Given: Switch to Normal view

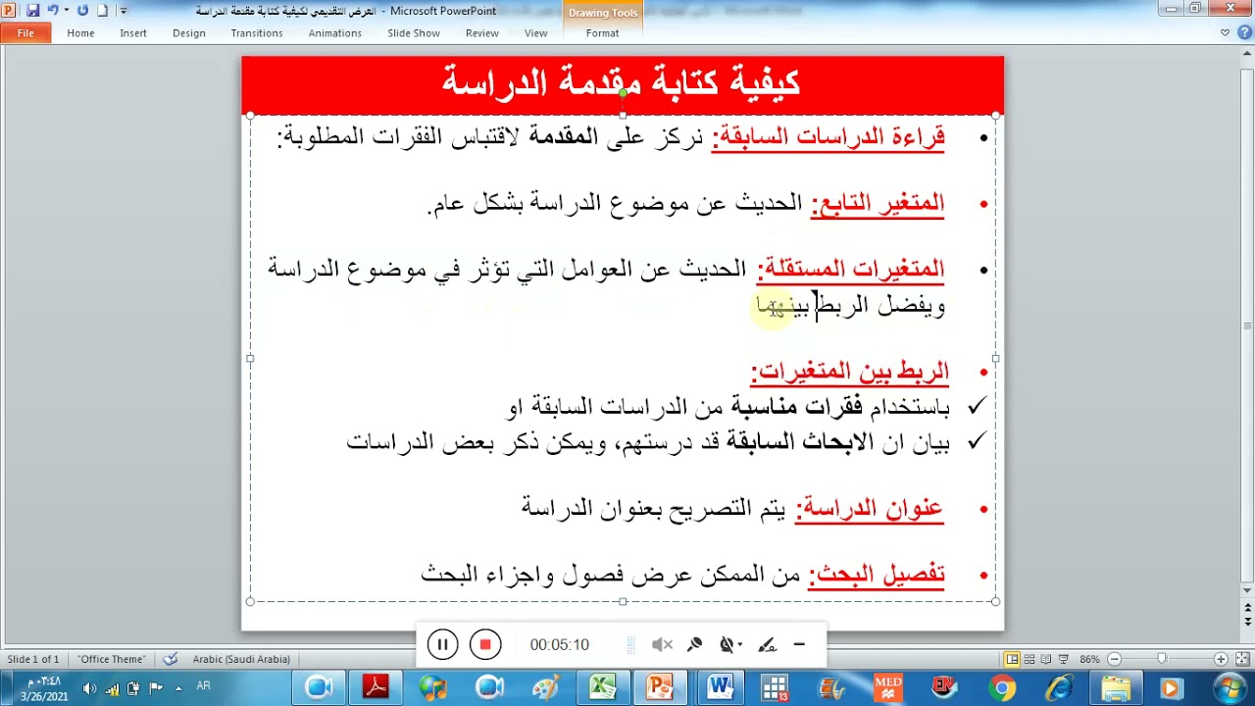Looking at the screenshot, I should click(x=1012, y=659).
